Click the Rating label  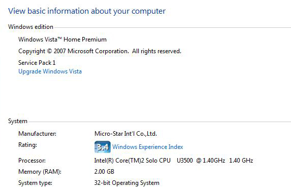point(27,145)
